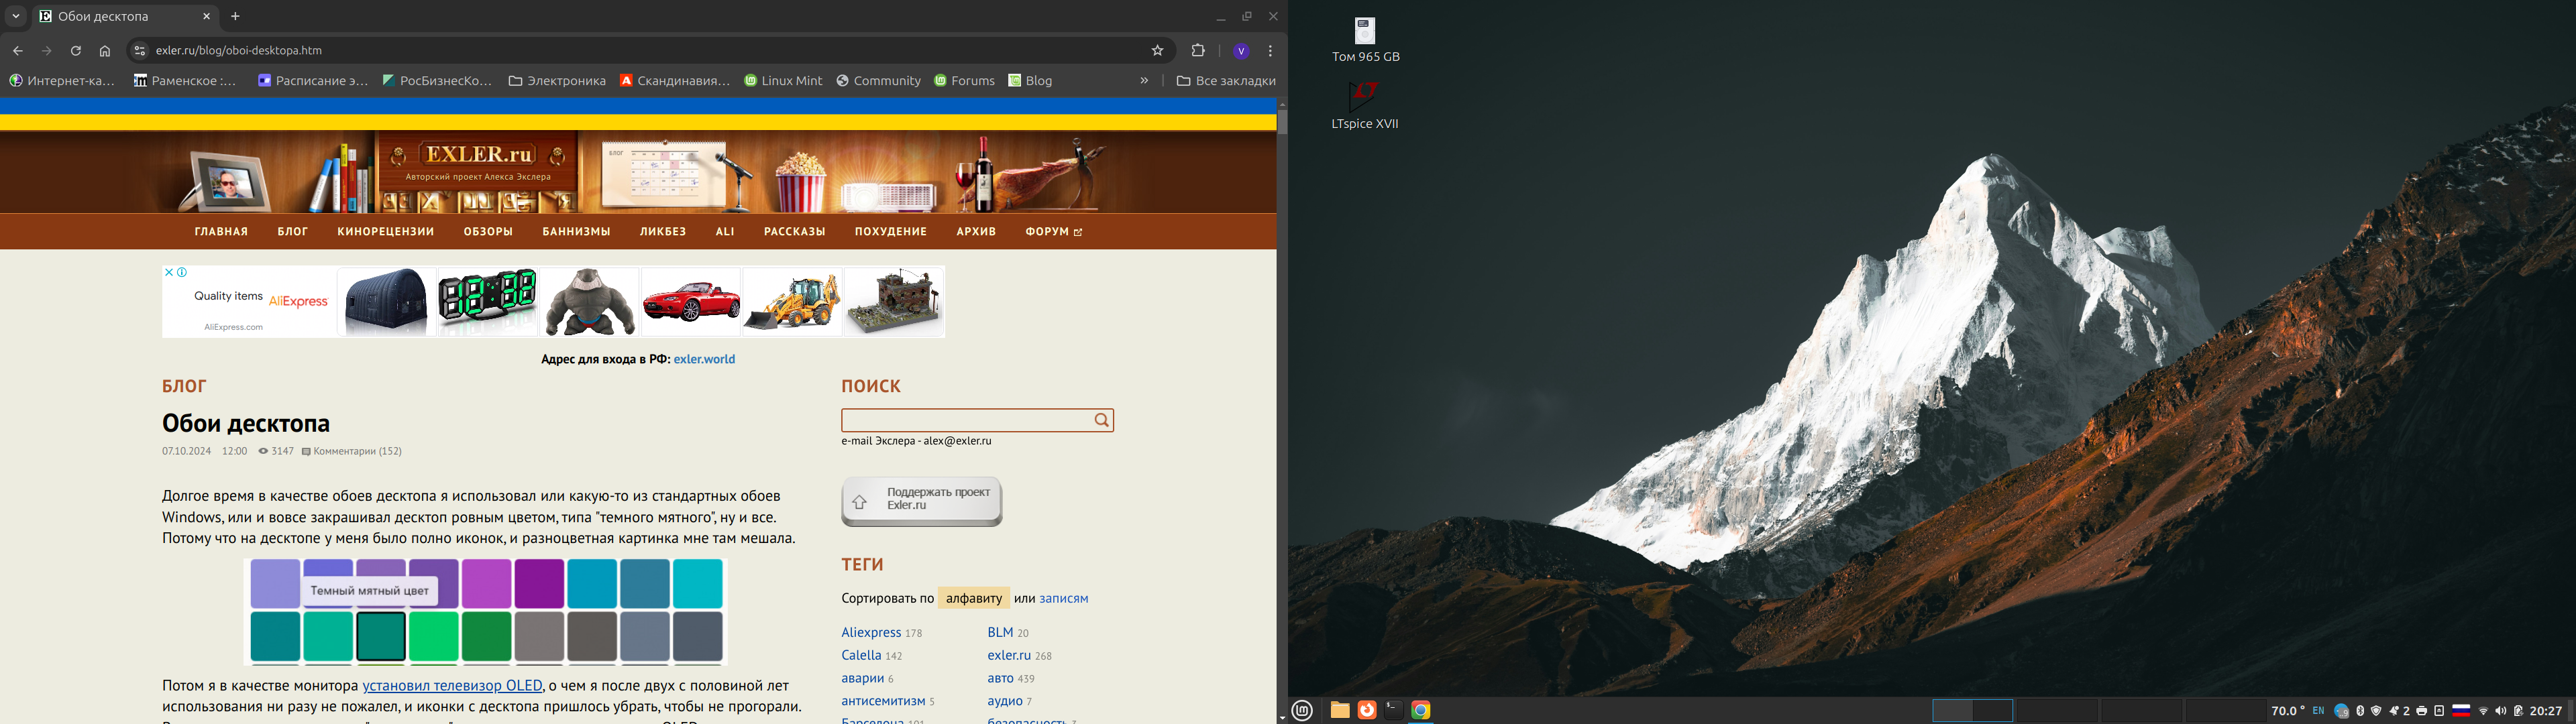Screen dimensions: 2576x724
Task: Switch keyboard layout via Russian flag
Action: pyautogui.click(x=2461, y=711)
